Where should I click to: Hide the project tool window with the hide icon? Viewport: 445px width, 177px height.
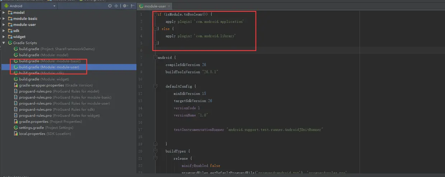(x=133, y=6)
